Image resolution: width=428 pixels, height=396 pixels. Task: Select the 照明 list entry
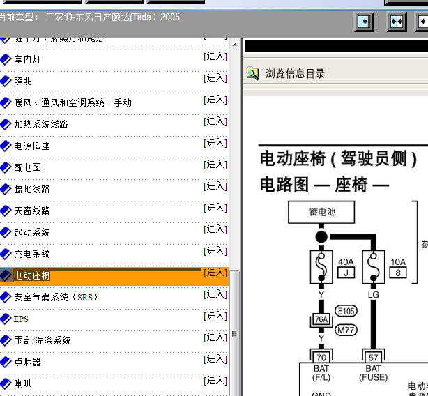click(x=23, y=81)
